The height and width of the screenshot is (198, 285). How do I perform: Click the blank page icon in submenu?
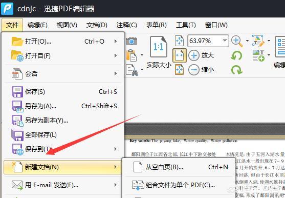click(138, 167)
